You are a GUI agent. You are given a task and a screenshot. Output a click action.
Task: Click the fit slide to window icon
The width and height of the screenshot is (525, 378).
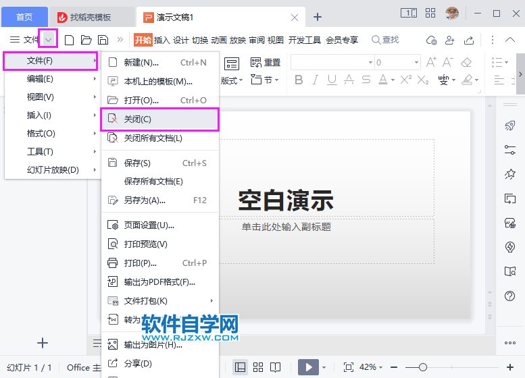point(348,367)
